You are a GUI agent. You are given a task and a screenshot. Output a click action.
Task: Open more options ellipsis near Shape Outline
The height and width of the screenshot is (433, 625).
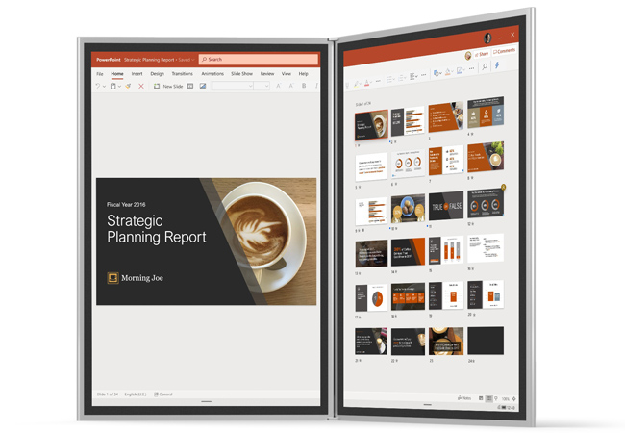pos(472,68)
